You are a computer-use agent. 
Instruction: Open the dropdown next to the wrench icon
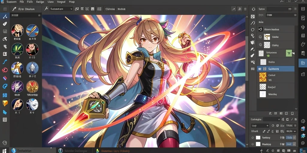tap(61, 9)
